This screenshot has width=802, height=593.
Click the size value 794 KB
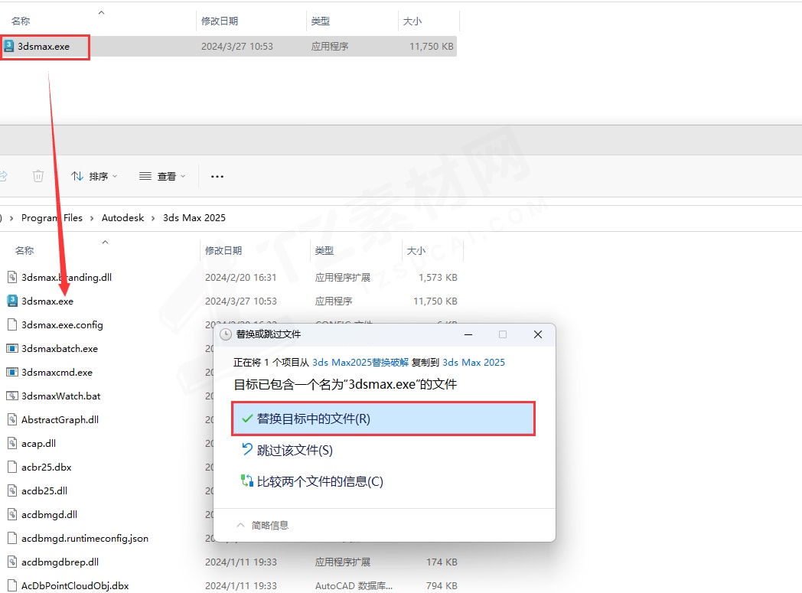coord(442,586)
